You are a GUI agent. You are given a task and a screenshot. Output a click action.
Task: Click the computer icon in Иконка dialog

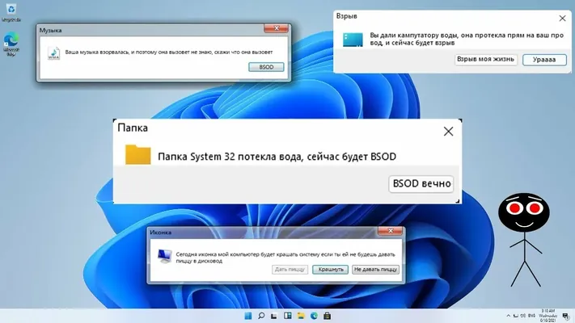click(164, 256)
